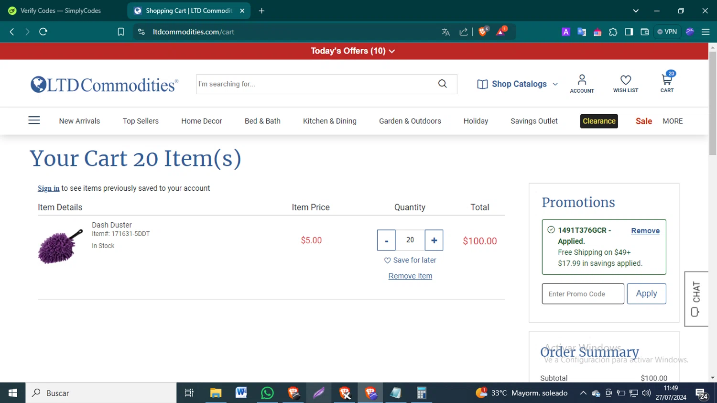Reload the current page
Viewport: 717px width, 403px height.
pyautogui.click(x=43, y=32)
